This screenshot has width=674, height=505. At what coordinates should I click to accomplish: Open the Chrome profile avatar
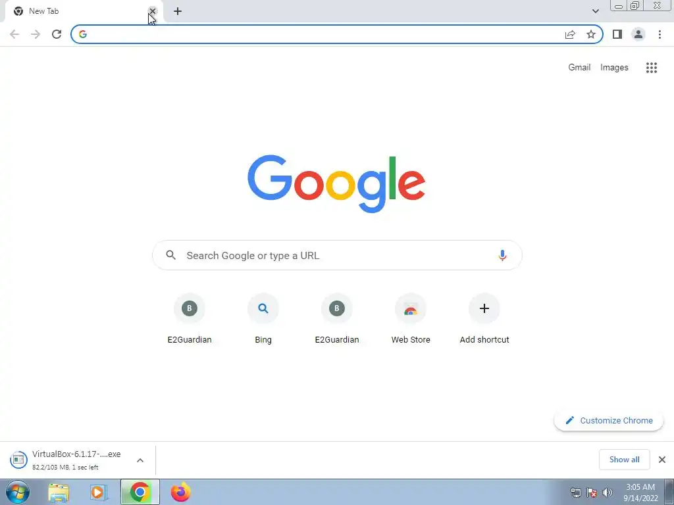click(x=638, y=34)
